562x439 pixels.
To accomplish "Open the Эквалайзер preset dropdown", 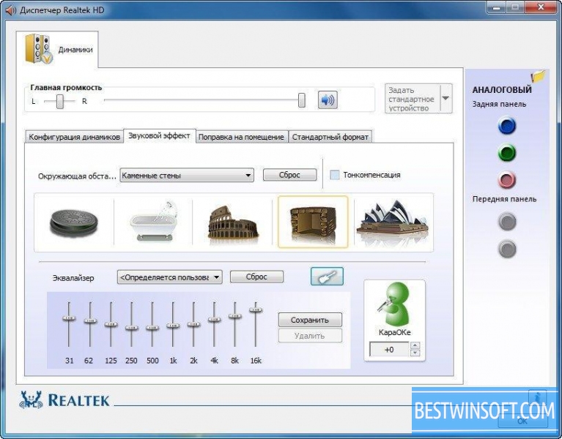I will coord(169,277).
